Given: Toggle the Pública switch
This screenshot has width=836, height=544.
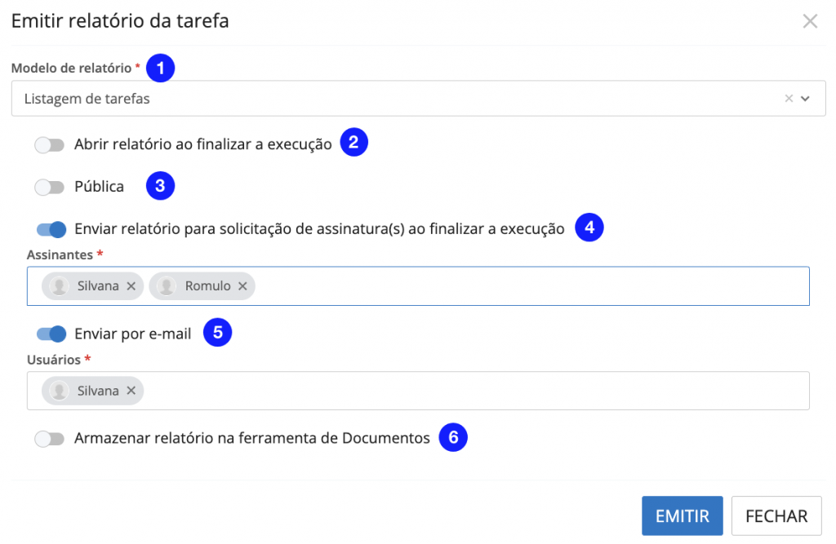Looking at the screenshot, I should click(x=50, y=187).
